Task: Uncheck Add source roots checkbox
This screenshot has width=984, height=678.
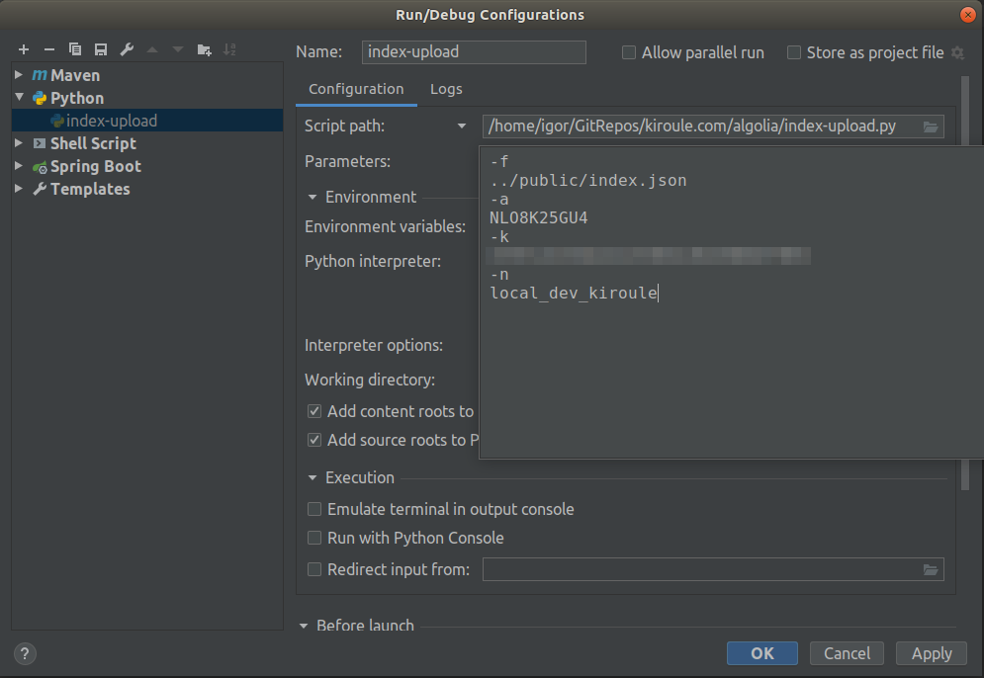Action: click(314, 440)
